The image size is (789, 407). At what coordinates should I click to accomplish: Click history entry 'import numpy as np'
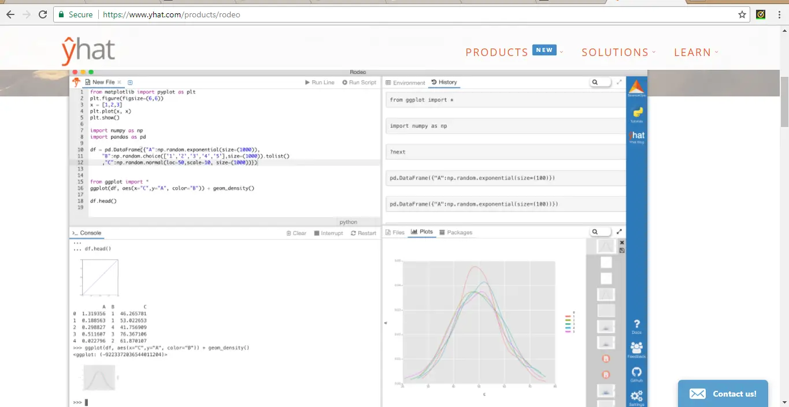506,126
